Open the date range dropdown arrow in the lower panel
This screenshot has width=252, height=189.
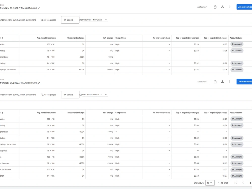[x=106, y=95]
